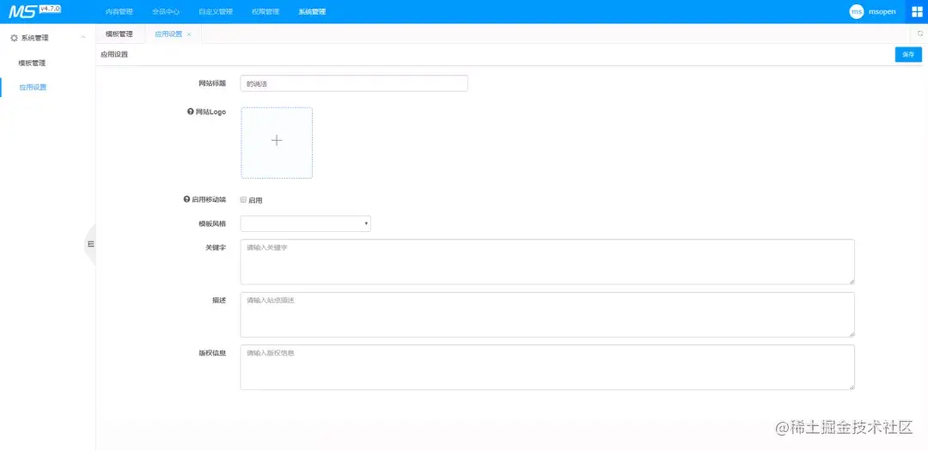Open 内容管理 in top navigation
The image size is (928, 451).
(x=119, y=12)
